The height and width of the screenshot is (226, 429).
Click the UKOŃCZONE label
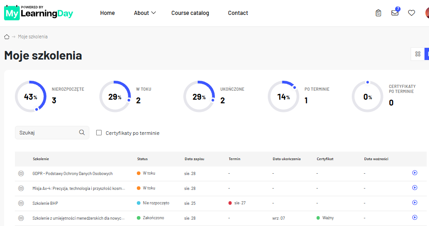coord(232,89)
